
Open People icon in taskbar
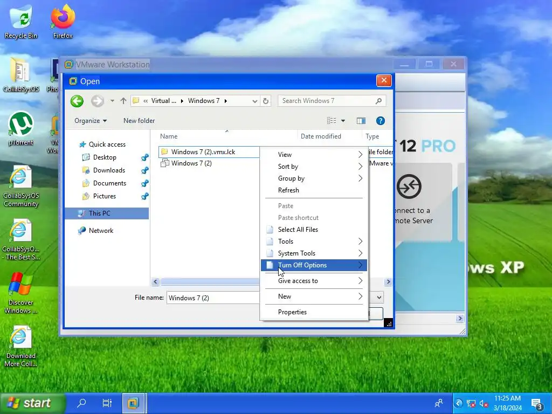(439, 403)
